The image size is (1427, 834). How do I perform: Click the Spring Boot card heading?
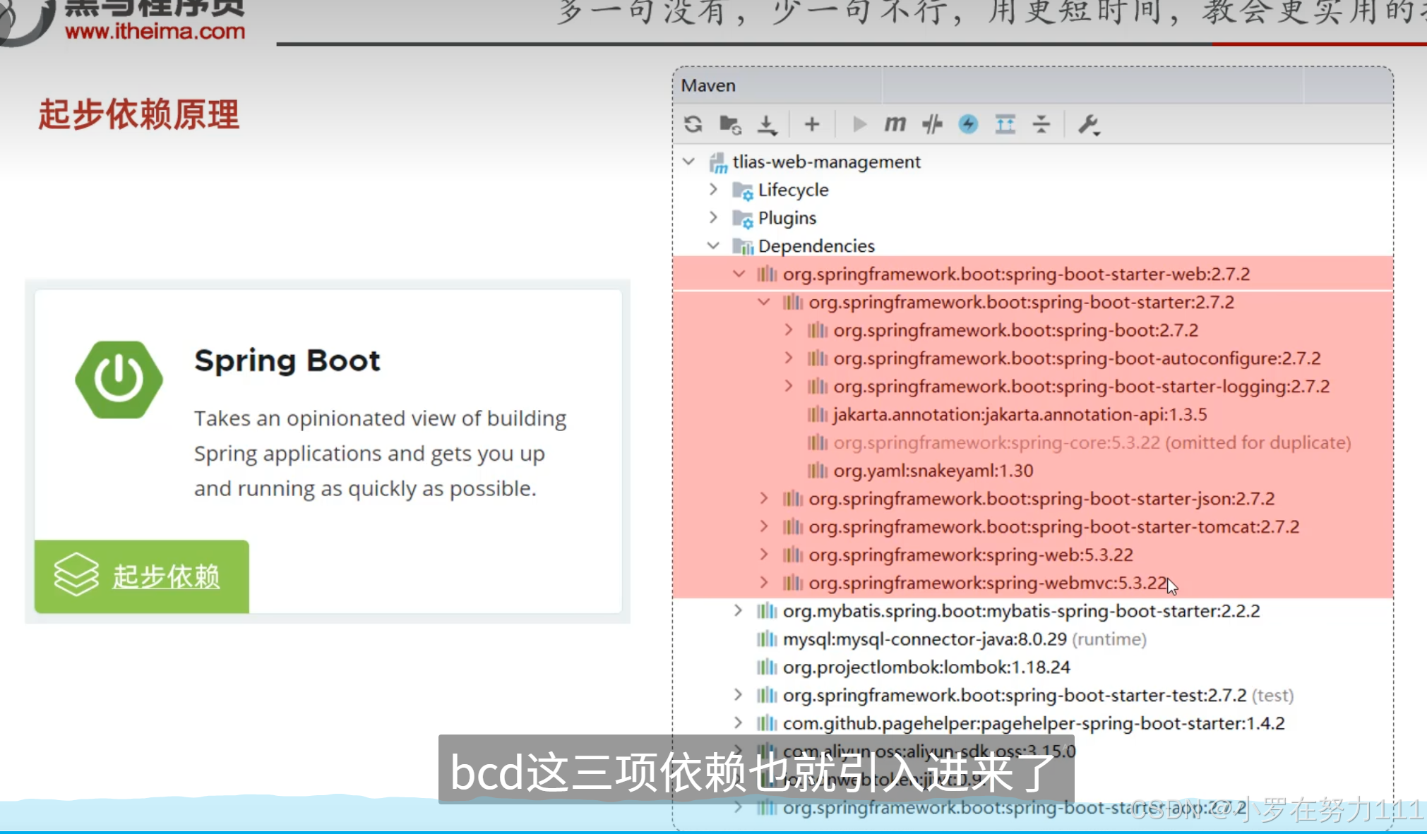pos(287,361)
